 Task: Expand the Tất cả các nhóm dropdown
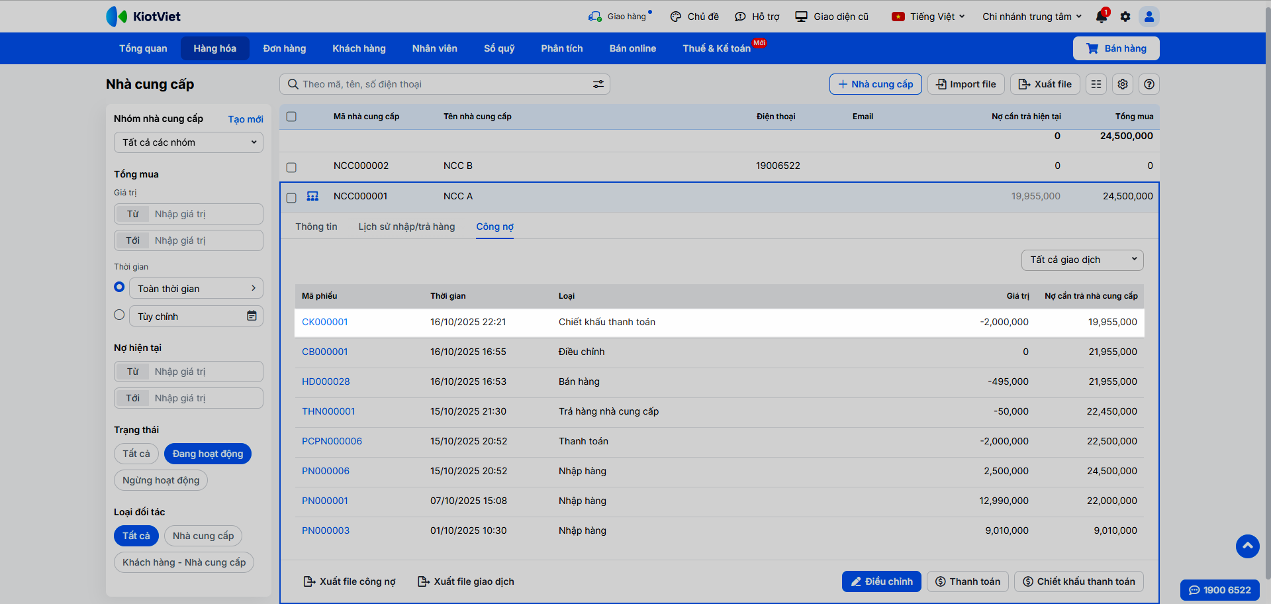[189, 142]
